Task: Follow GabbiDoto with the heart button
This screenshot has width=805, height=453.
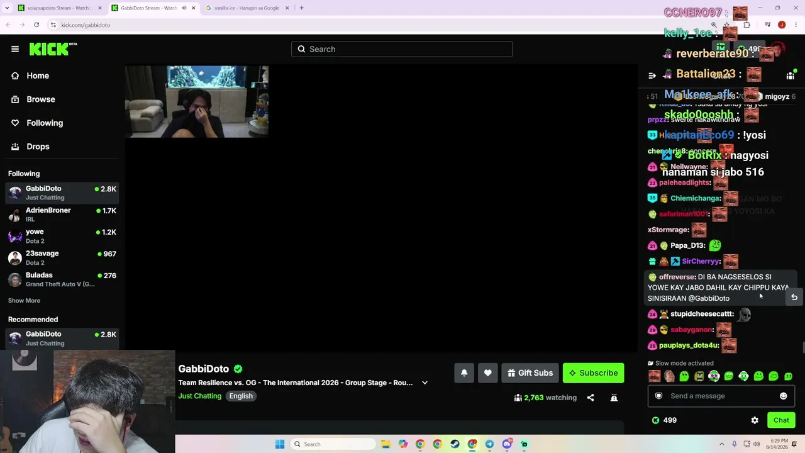Action: (x=487, y=373)
